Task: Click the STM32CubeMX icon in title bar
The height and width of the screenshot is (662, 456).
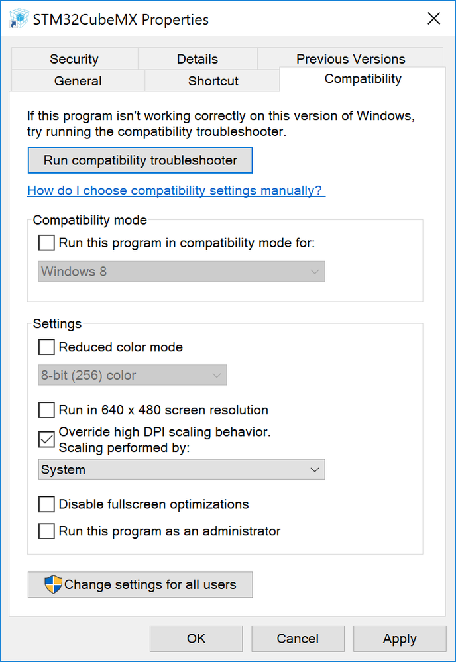Action: coord(19,19)
